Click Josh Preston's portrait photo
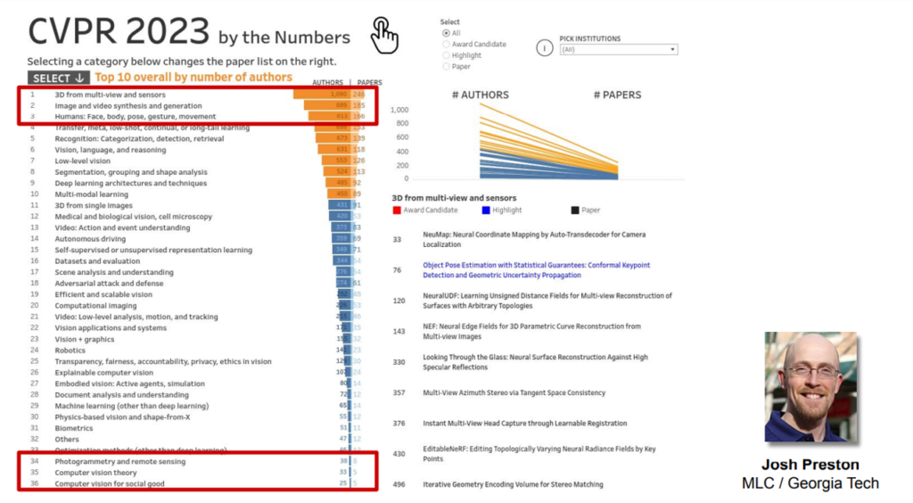 [811, 386]
